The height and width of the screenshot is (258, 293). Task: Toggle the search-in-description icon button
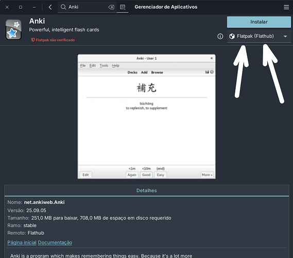pos(123,7)
